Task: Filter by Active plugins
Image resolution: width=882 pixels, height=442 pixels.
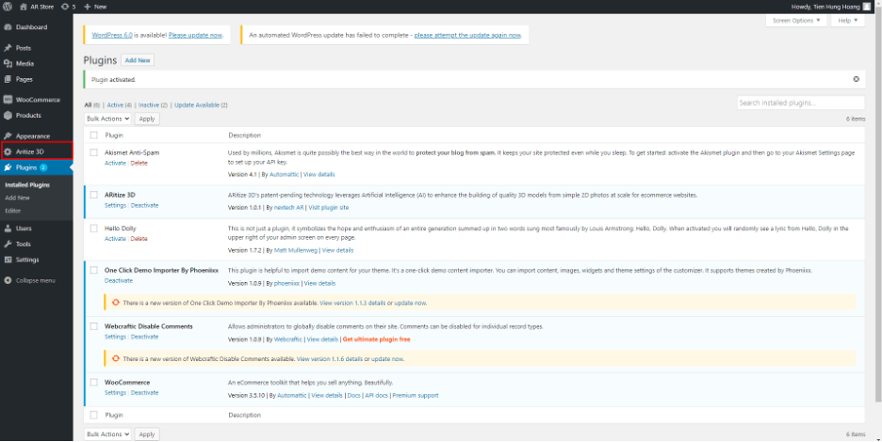Action: pyautogui.click(x=115, y=105)
